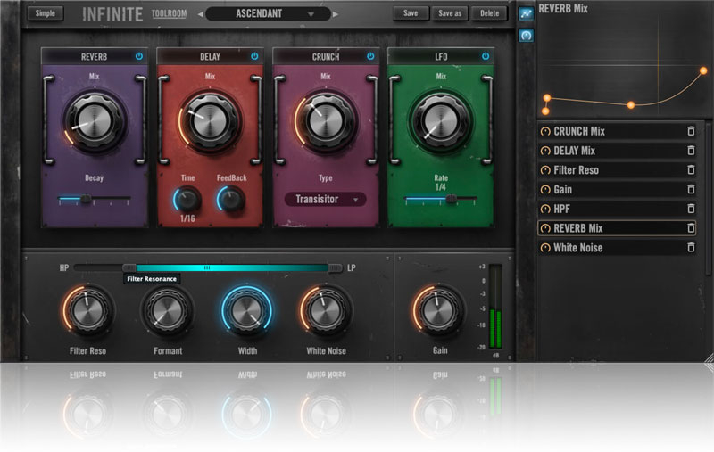Click the LFO Mix knob

pyautogui.click(x=441, y=121)
